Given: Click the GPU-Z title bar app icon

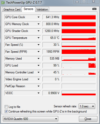Looking at the screenshot, I should (3, 3).
